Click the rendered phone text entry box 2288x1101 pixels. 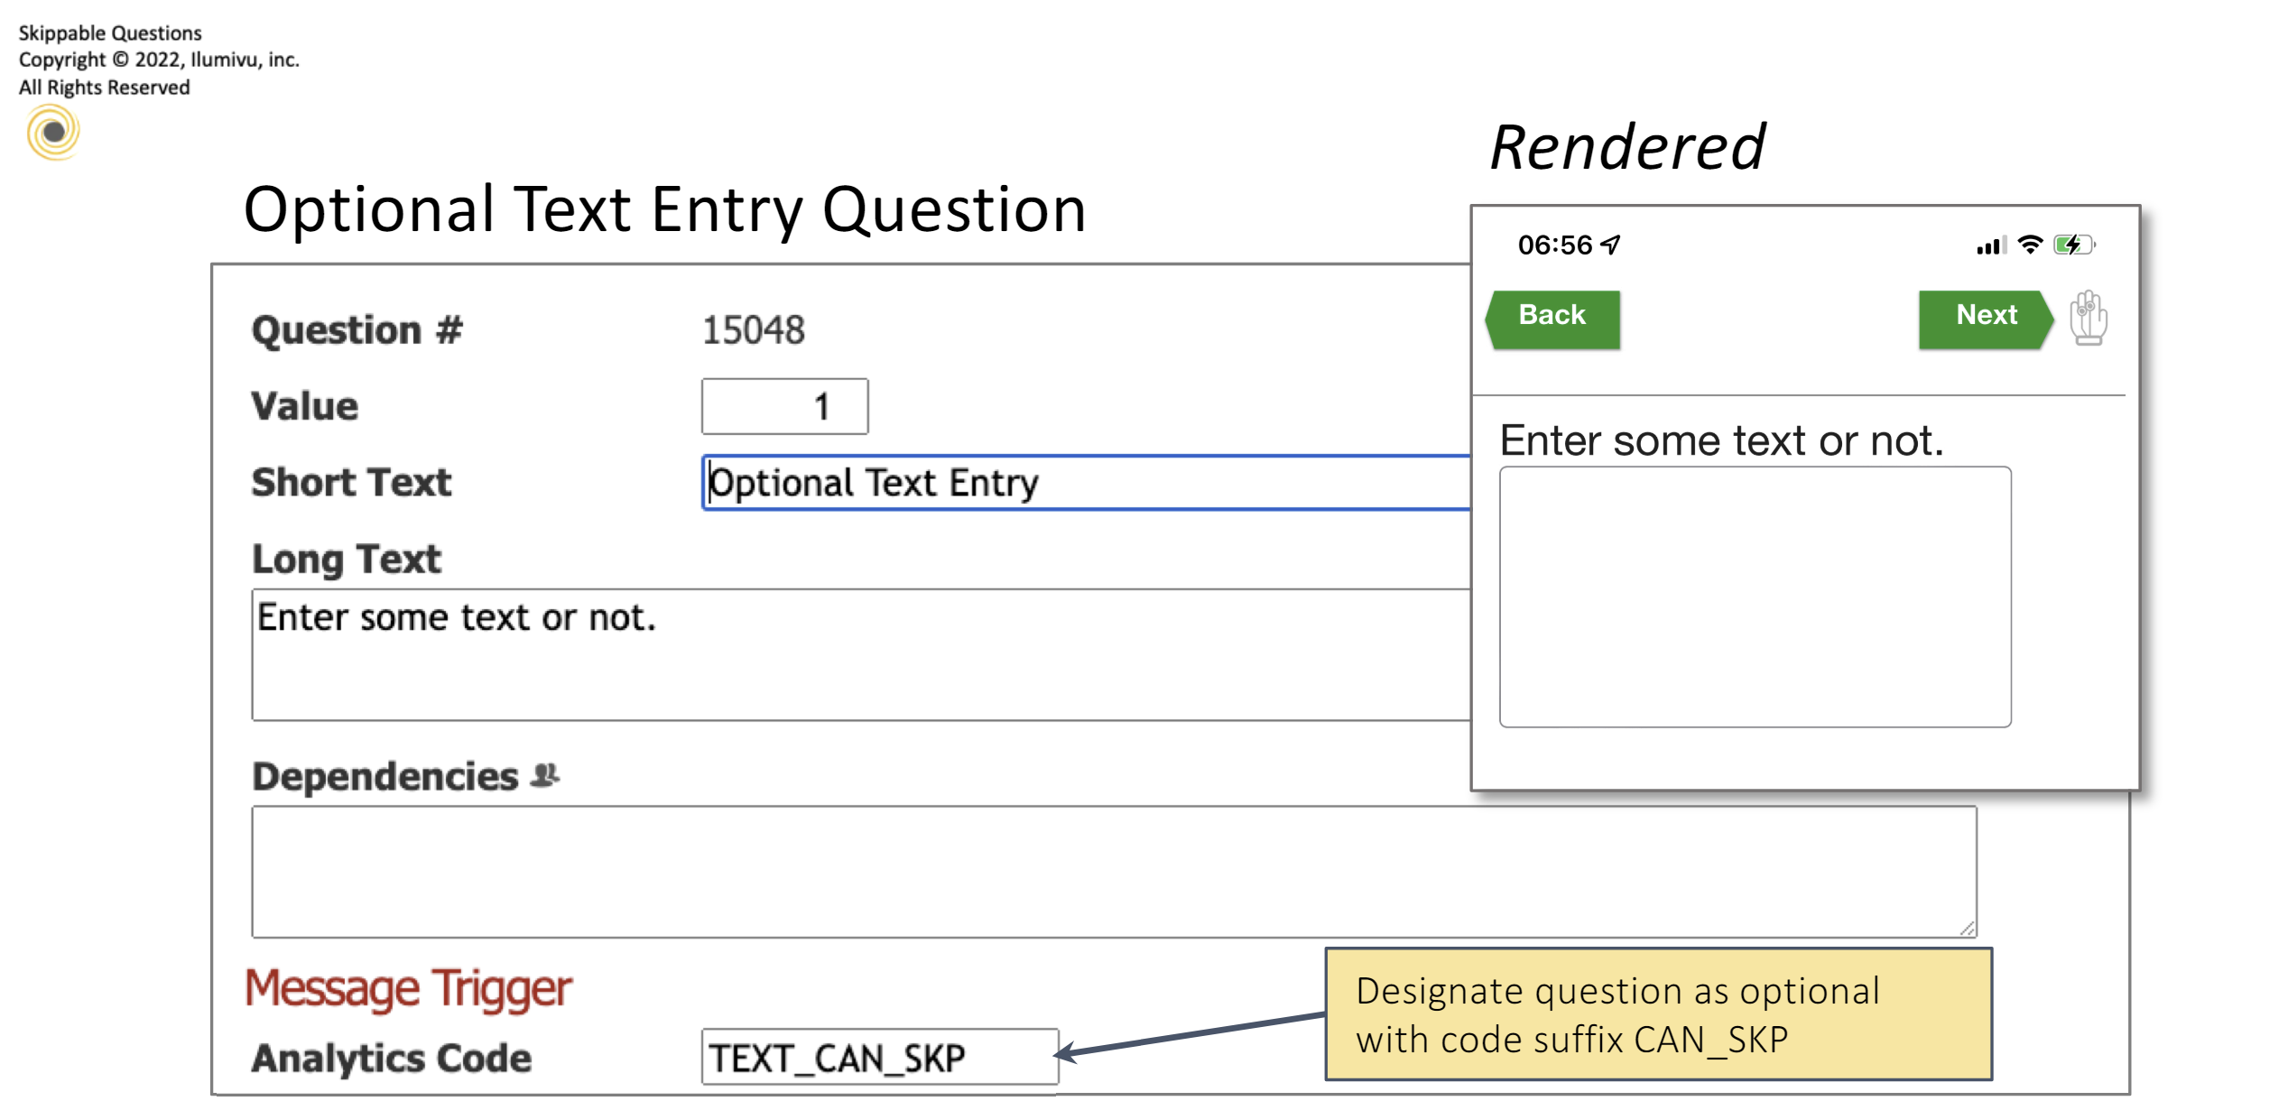pos(1754,597)
